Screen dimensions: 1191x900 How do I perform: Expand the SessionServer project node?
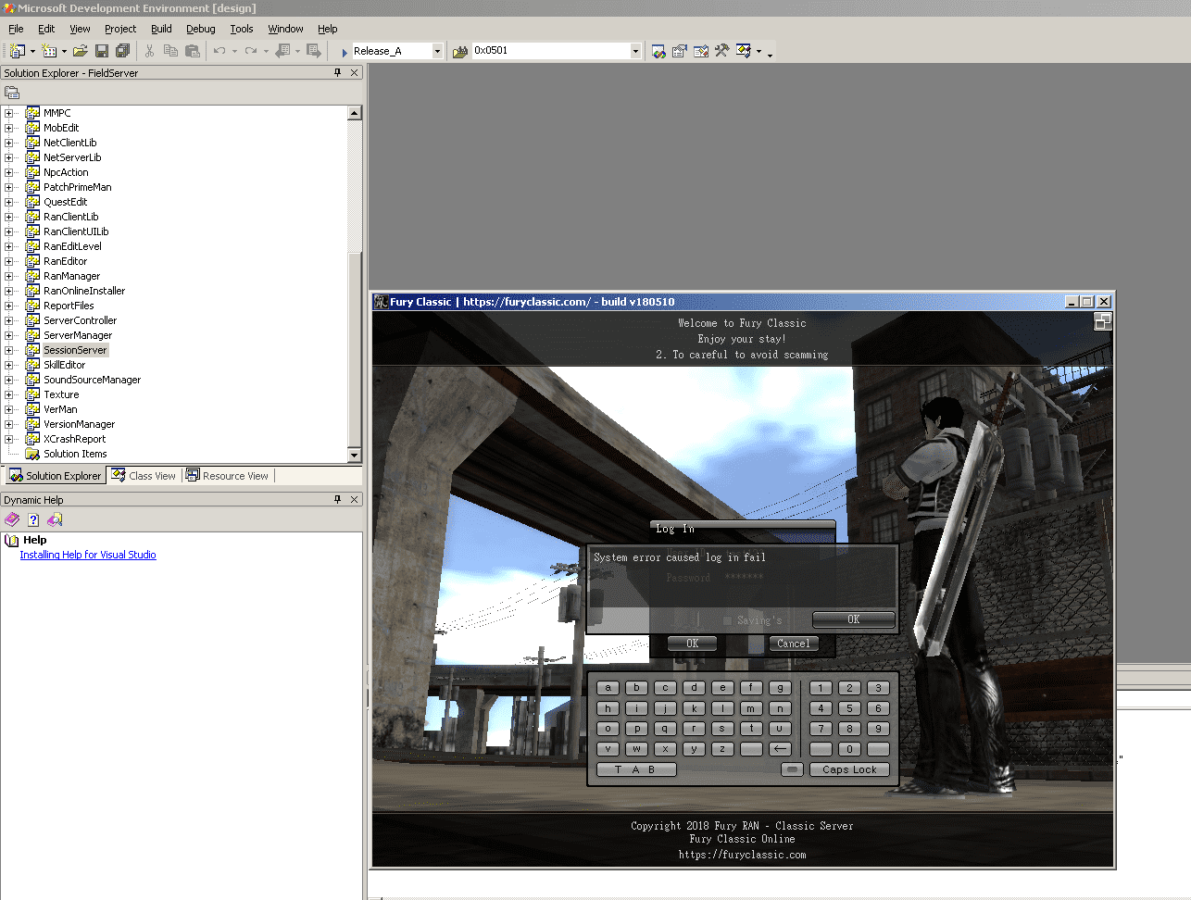coord(9,350)
